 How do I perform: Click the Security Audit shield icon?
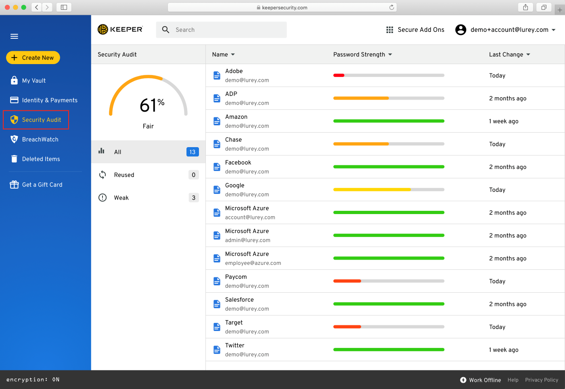pos(14,120)
